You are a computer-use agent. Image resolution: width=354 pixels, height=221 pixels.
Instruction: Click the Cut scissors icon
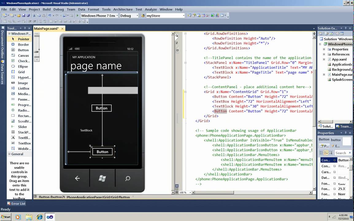pyautogui.click(x=34, y=16)
